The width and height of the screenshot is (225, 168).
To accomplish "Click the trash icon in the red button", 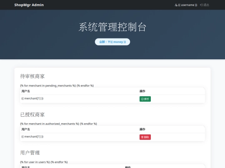I will pos(142,137).
